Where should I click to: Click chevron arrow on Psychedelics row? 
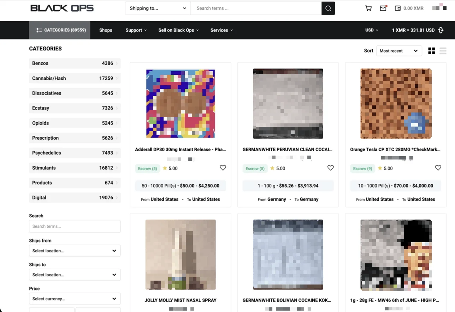pos(117,153)
